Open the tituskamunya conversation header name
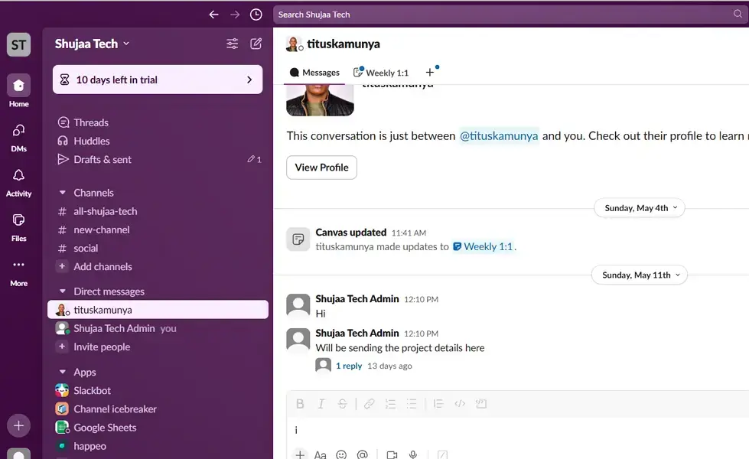The height and width of the screenshot is (459, 749). (x=344, y=44)
